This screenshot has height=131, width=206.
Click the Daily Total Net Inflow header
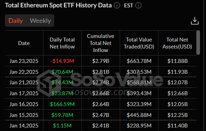pyautogui.click(x=62, y=43)
